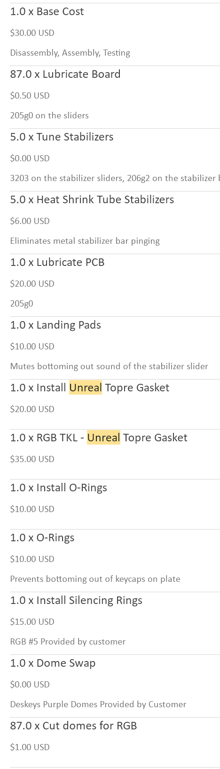Viewport: 220px width, 769px height.
Task: Select the Cut domes for RGB item
Action: 73,726
